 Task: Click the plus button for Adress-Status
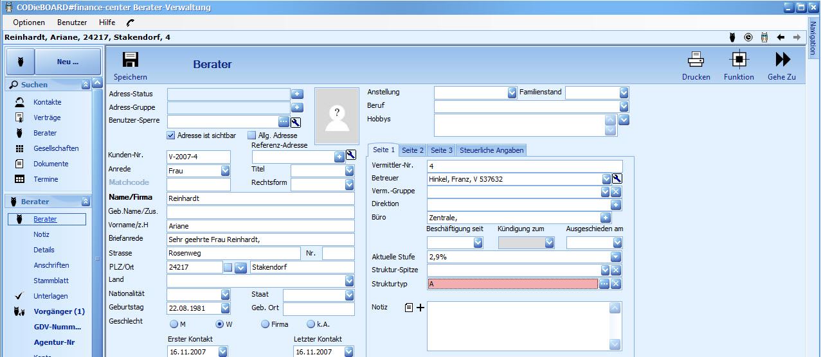click(x=297, y=94)
